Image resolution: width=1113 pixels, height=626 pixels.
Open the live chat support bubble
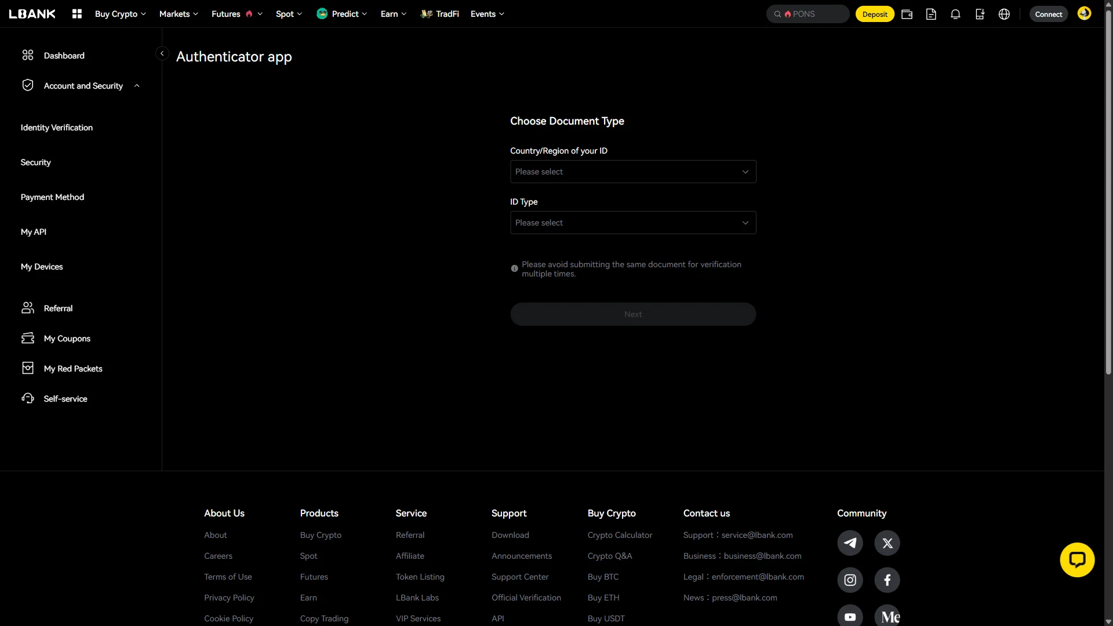(1077, 560)
